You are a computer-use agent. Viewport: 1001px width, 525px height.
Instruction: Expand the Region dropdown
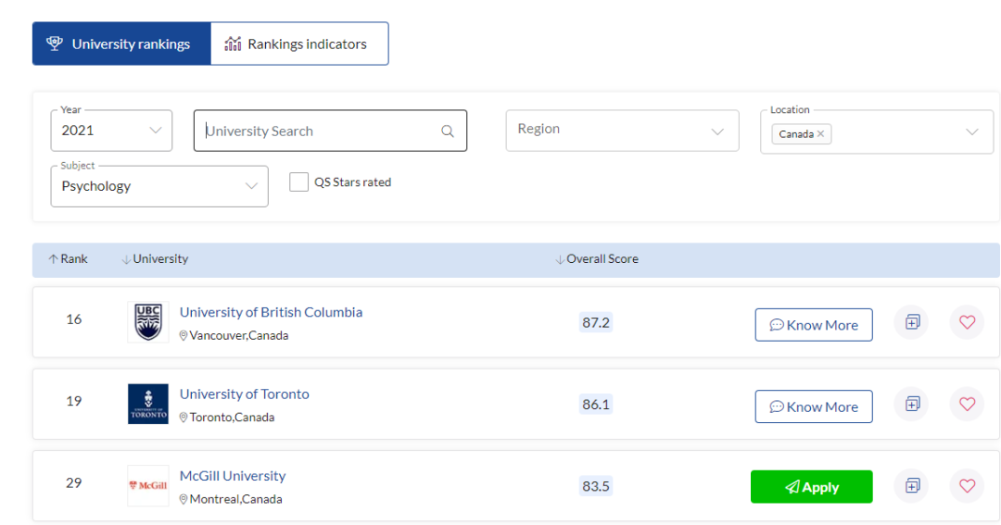[x=622, y=131]
